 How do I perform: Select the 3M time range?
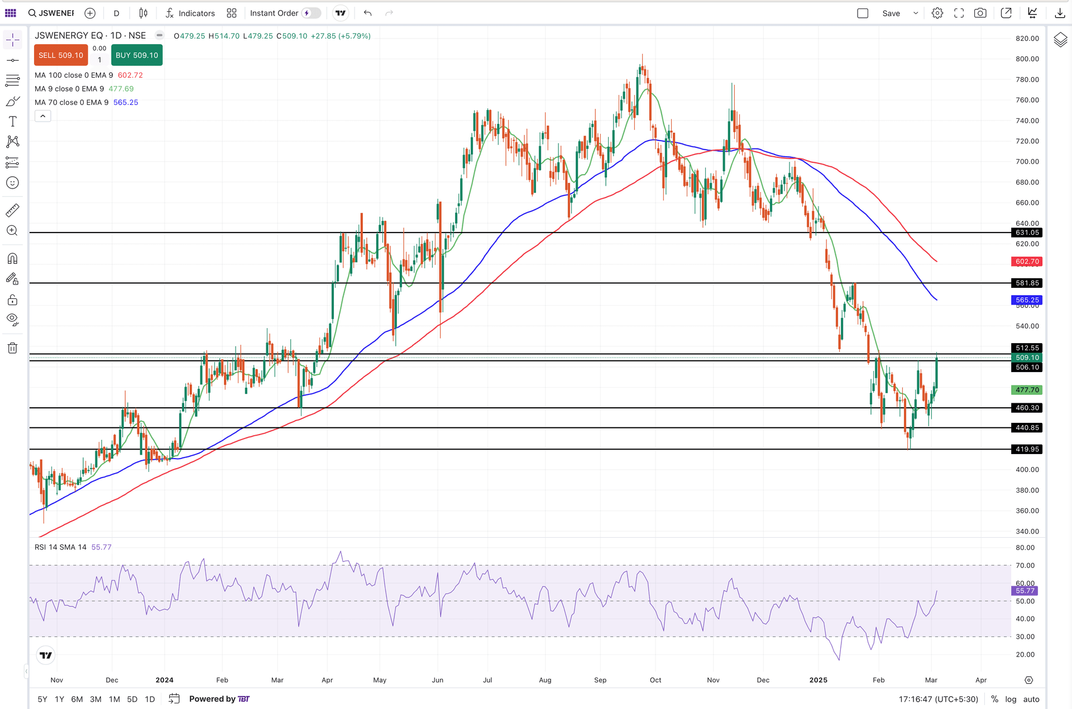[x=95, y=699]
